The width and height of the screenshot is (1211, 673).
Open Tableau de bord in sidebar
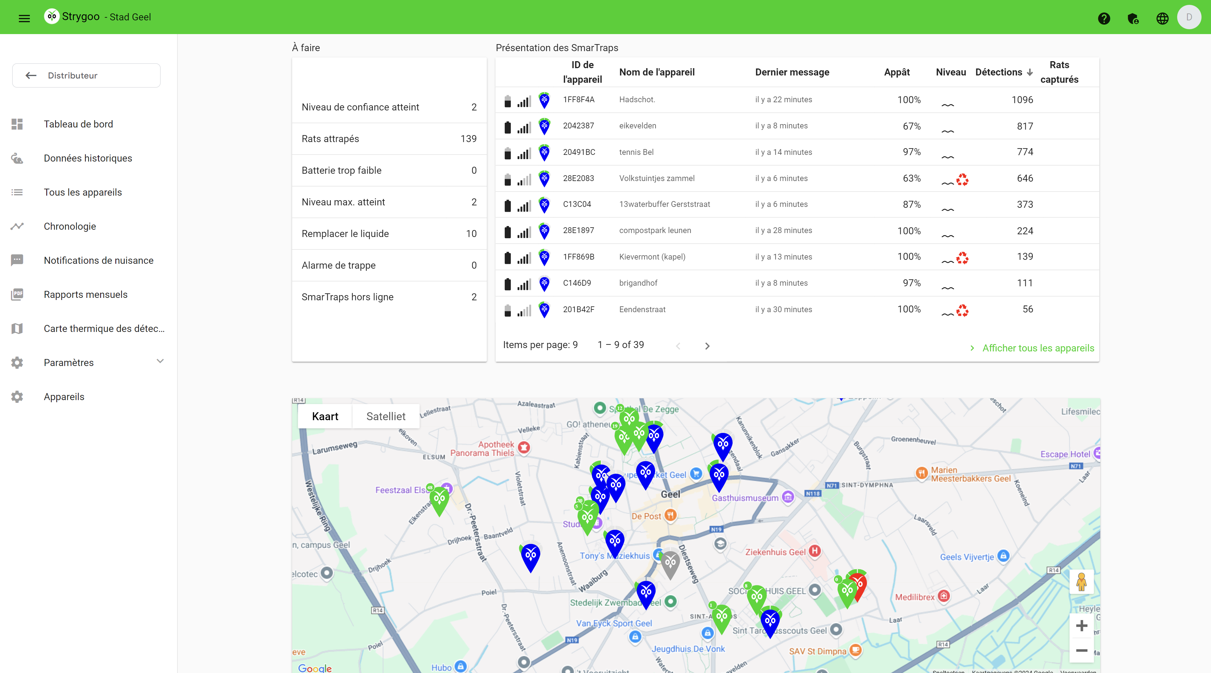(88, 124)
